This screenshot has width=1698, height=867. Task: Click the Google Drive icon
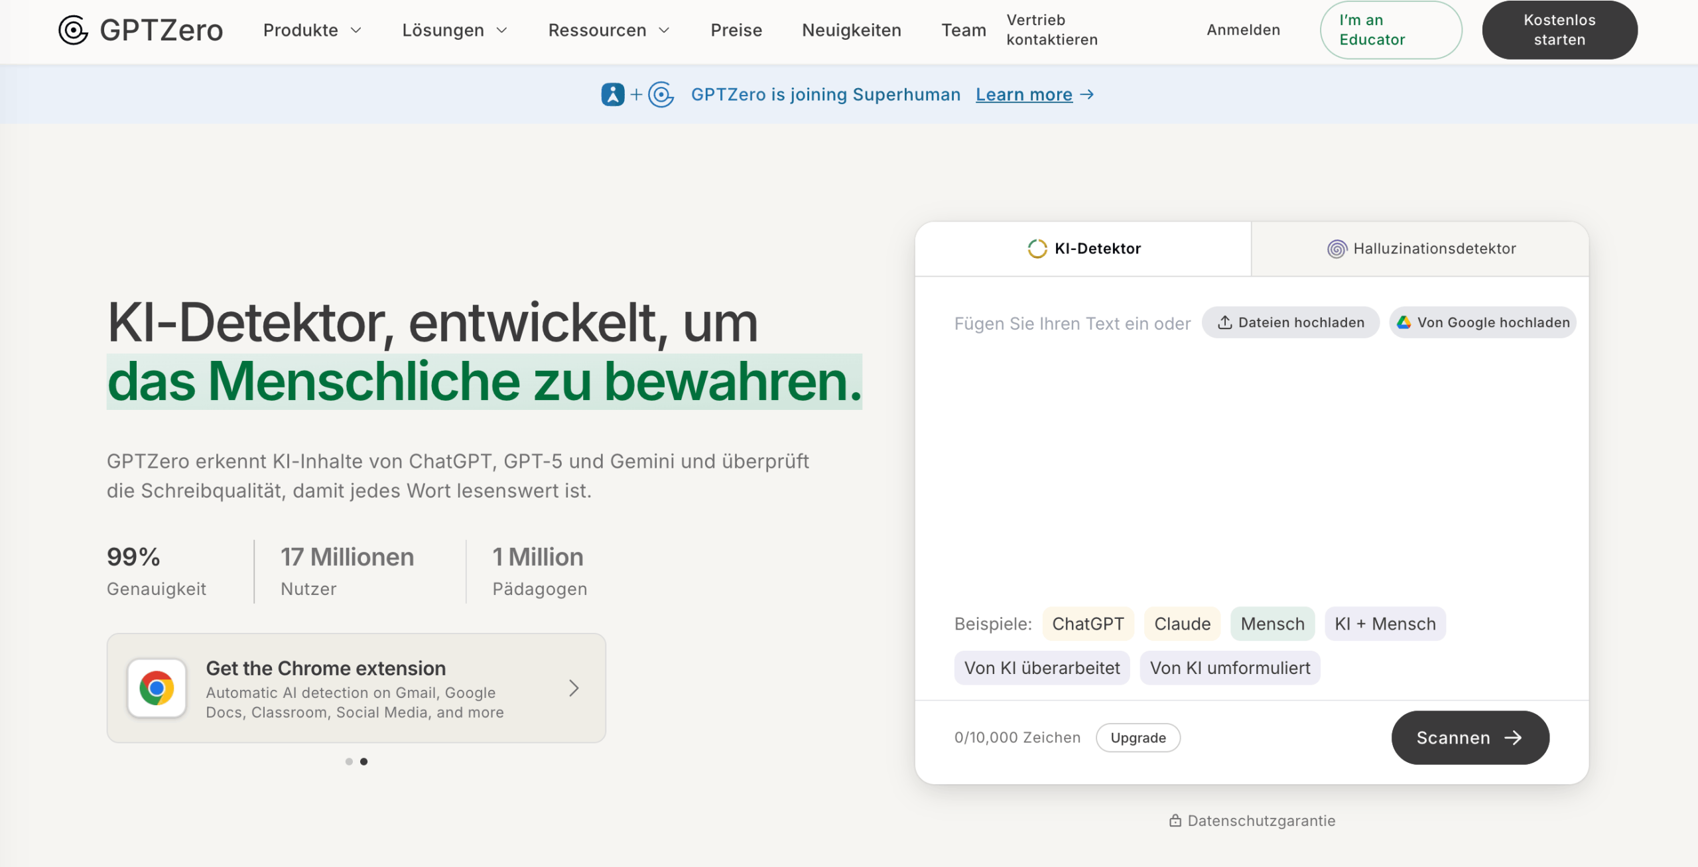(1404, 322)
